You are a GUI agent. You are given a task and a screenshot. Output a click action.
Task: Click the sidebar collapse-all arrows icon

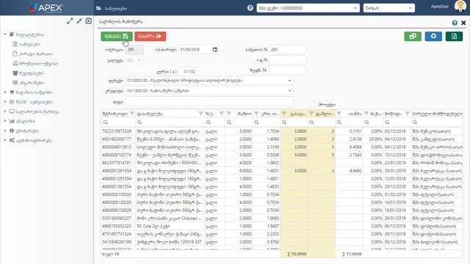pyautogui.click(x=79, y=21)
